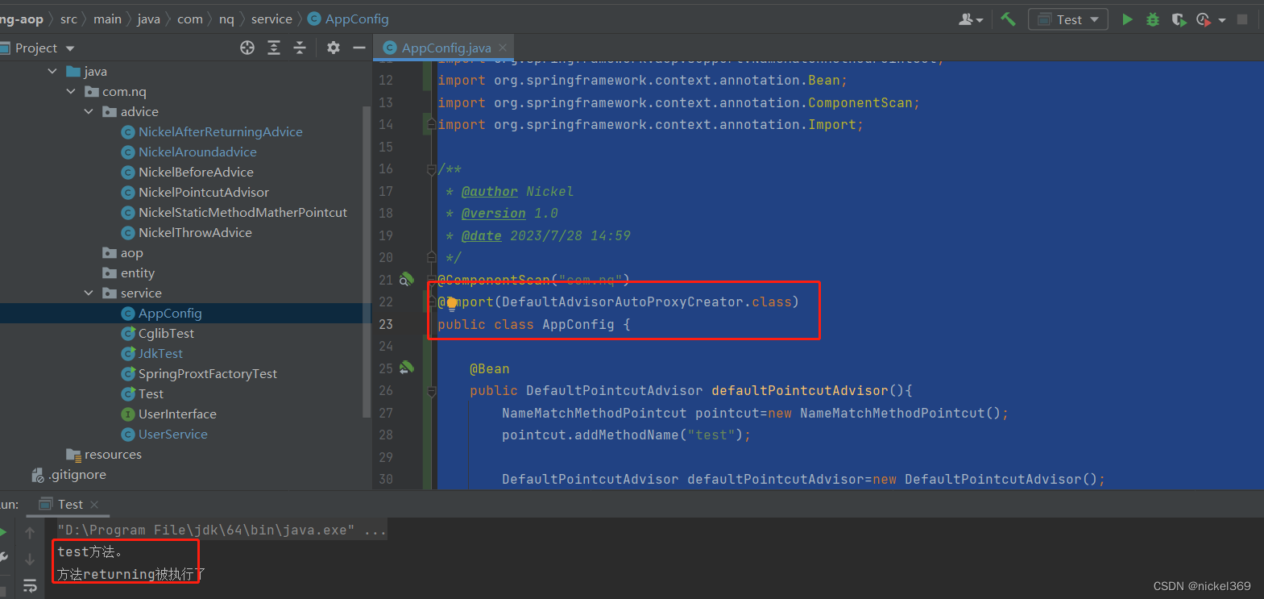Start debugging with the bug icon
This screenshot has height=599, width=1264.
point(1153,19)
